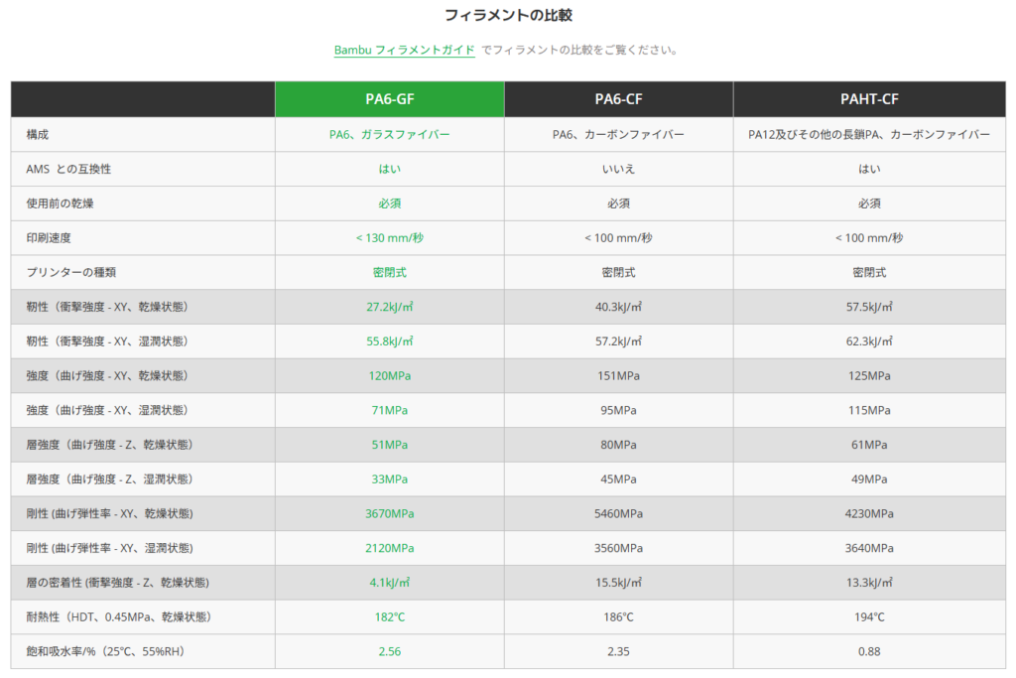1016x678 pixels.
Task: Click the 構成 row label
Action: (38, 134)
